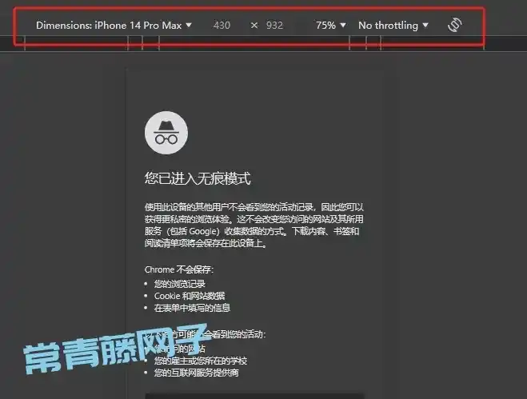
Task: Click the bullet Cookie 和网站数据
Action: (x=190, y=296)
